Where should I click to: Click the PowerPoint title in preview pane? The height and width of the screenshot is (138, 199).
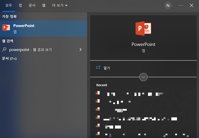pyautogui.click(x=143, y=44)
